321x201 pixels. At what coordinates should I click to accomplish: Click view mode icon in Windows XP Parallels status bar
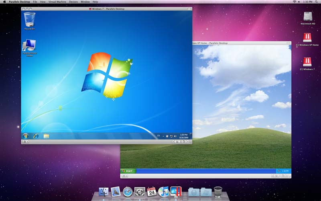283,176
